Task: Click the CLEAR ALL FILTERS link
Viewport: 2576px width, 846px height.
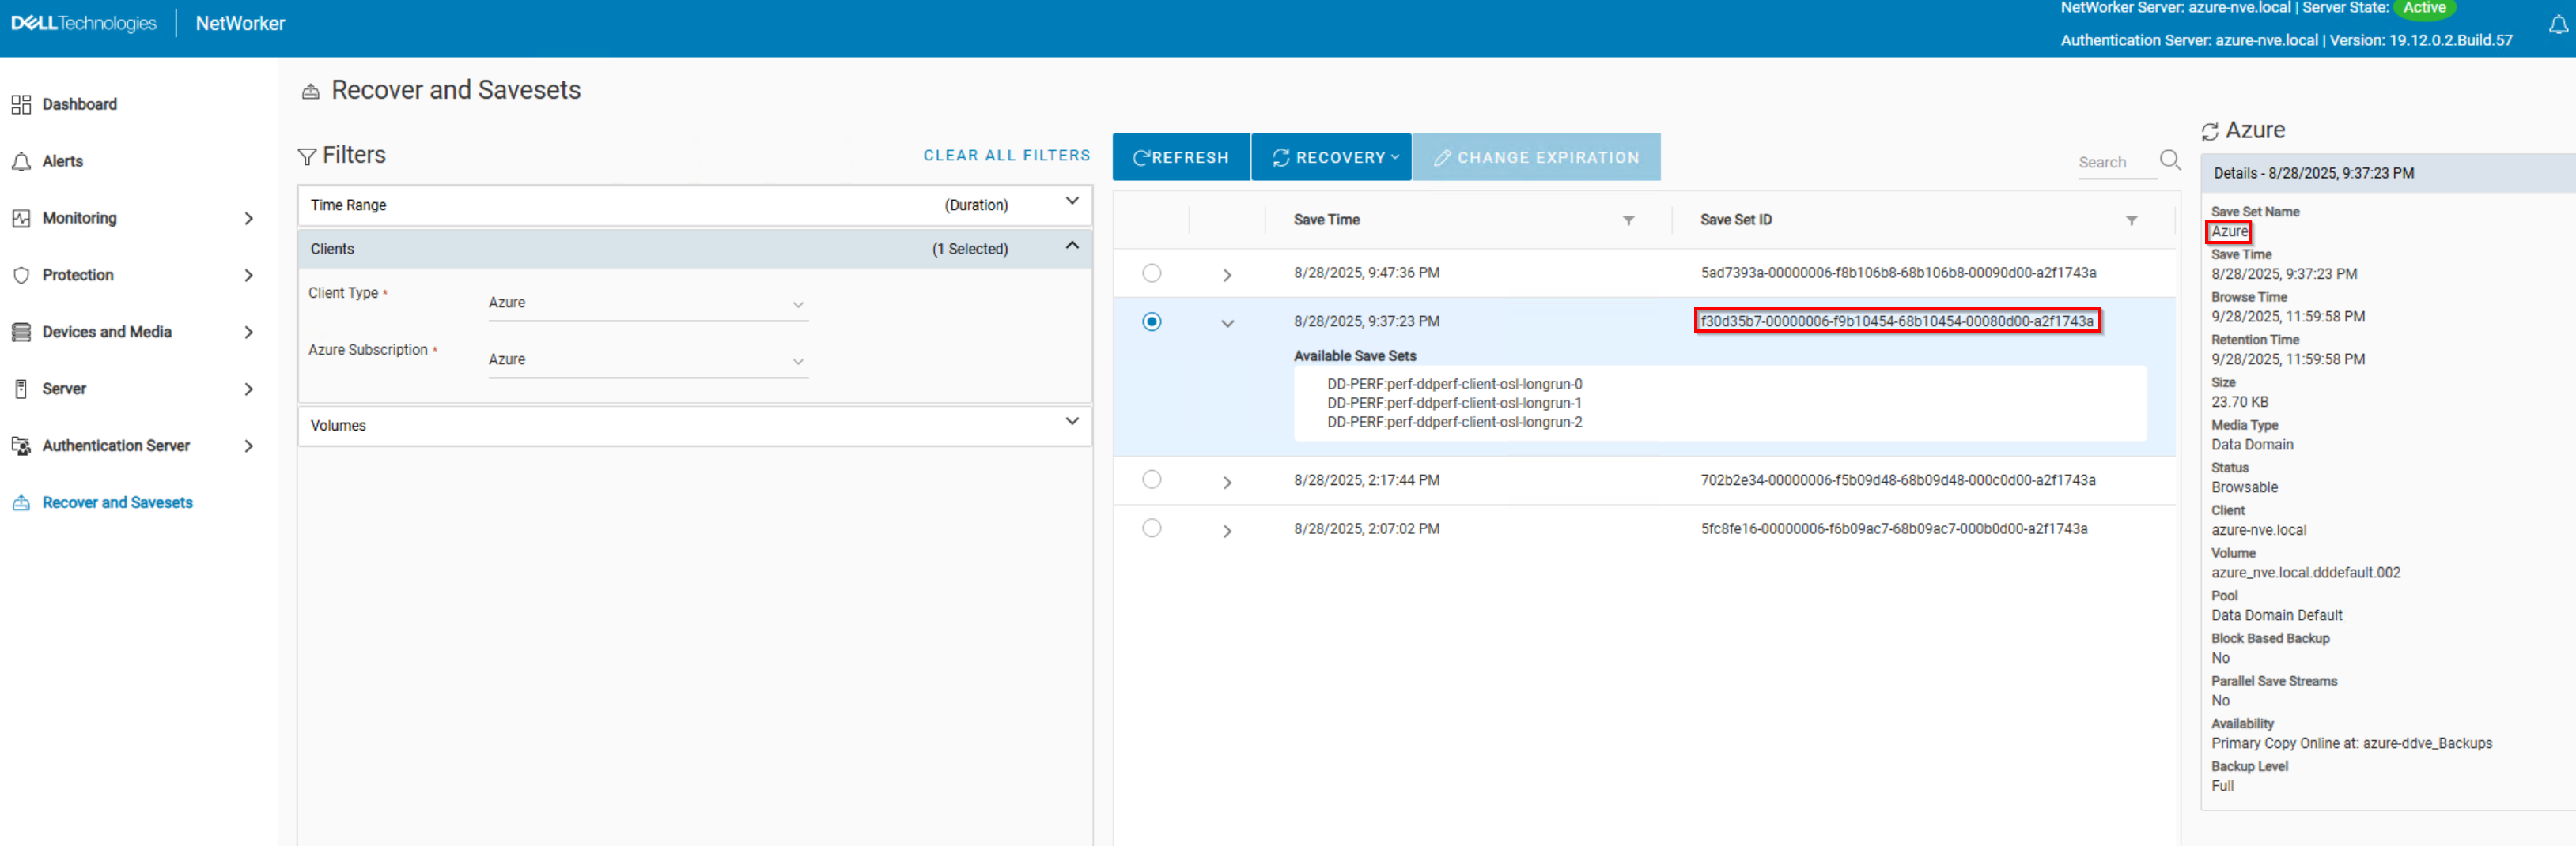Action: click(1006, 155)
